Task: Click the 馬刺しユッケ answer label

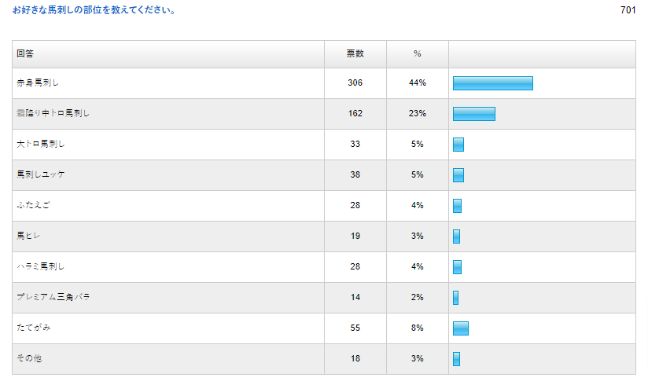Action: (x=41, y=175)
